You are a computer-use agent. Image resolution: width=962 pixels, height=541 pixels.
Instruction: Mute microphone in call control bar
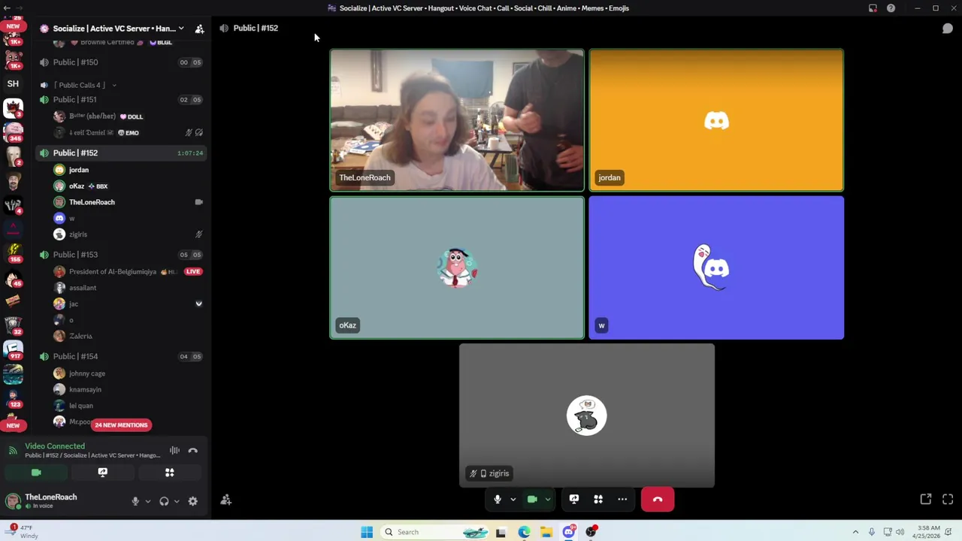coord(498,499)
